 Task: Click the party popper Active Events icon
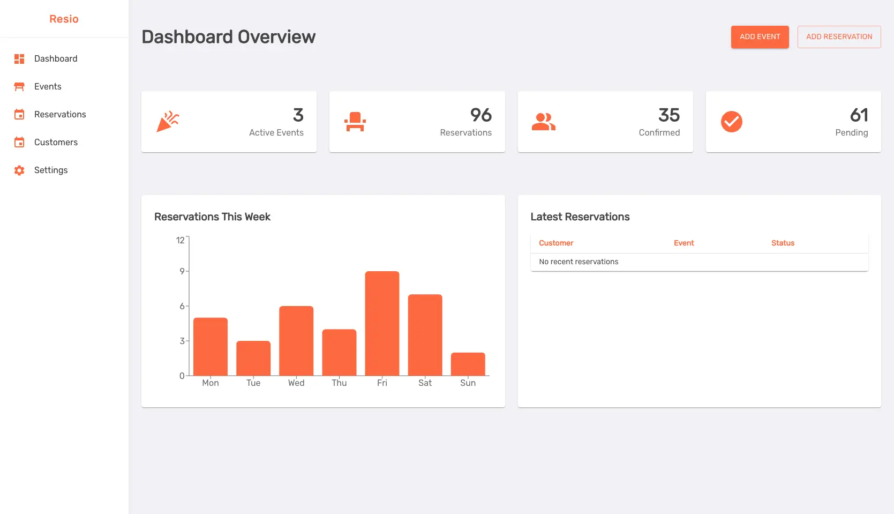tap(168, 122)
